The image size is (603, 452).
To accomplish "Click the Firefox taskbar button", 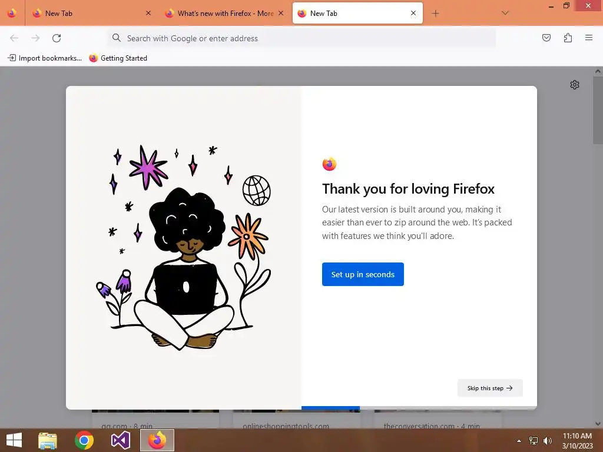I will tap(157, 440).
